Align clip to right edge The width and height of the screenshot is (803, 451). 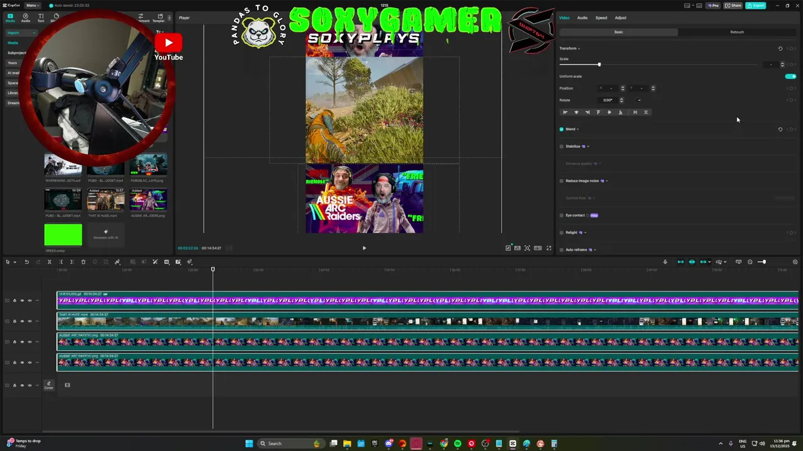coord(587,112)
